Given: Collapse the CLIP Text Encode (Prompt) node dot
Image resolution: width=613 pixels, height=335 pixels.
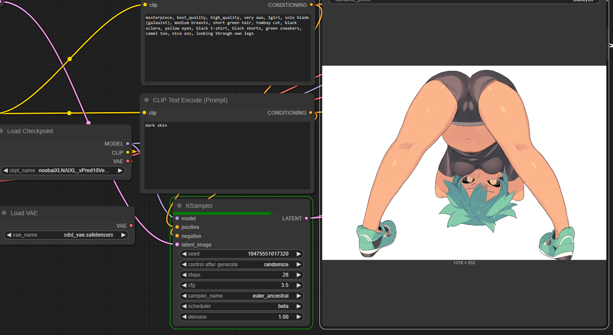Looking at the screenshot, I should (147, 100).
